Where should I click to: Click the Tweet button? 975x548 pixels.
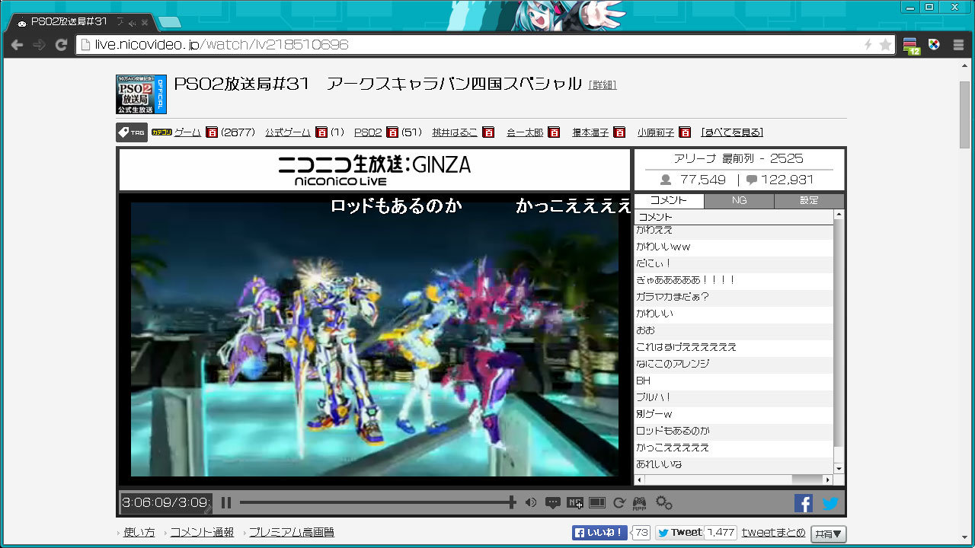[x=679, y=533]
